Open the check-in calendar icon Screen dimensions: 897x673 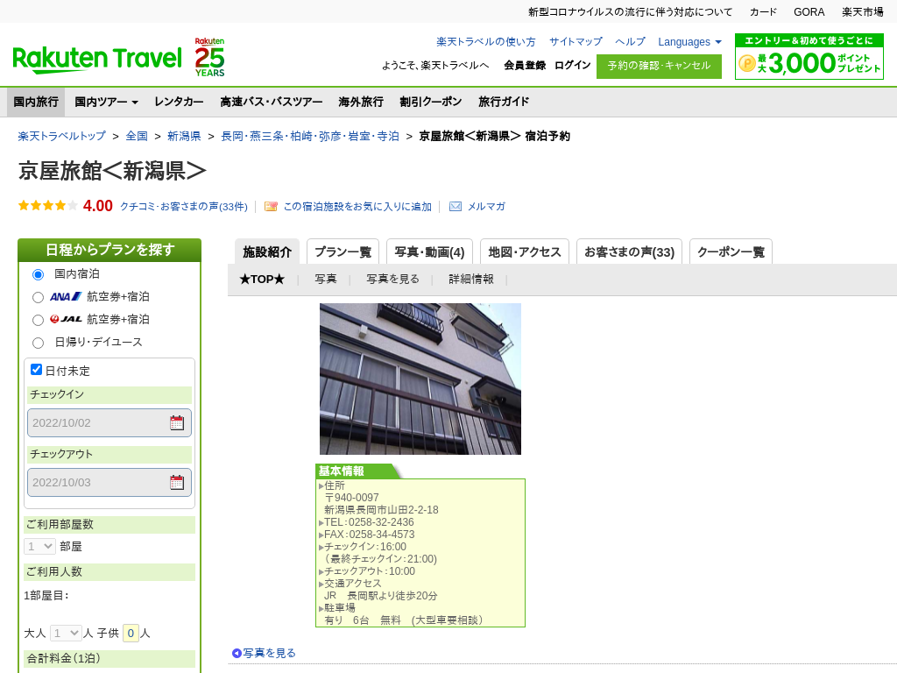click(x=177, y=423)
